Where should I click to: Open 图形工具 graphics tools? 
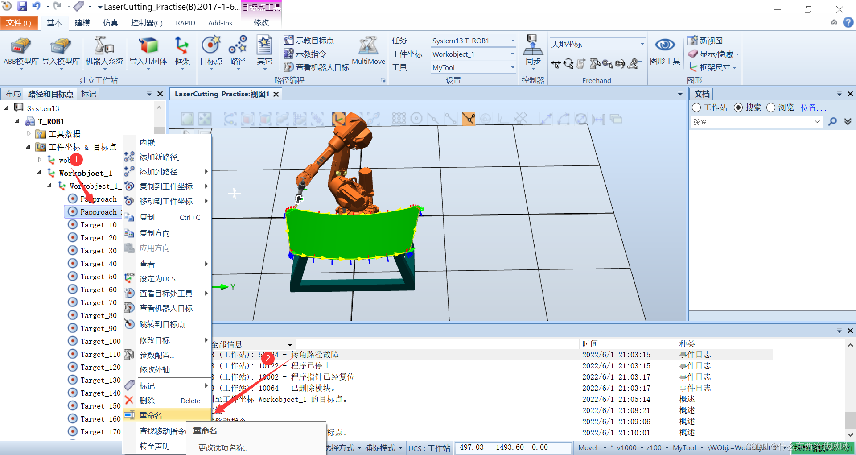[665, 52]
